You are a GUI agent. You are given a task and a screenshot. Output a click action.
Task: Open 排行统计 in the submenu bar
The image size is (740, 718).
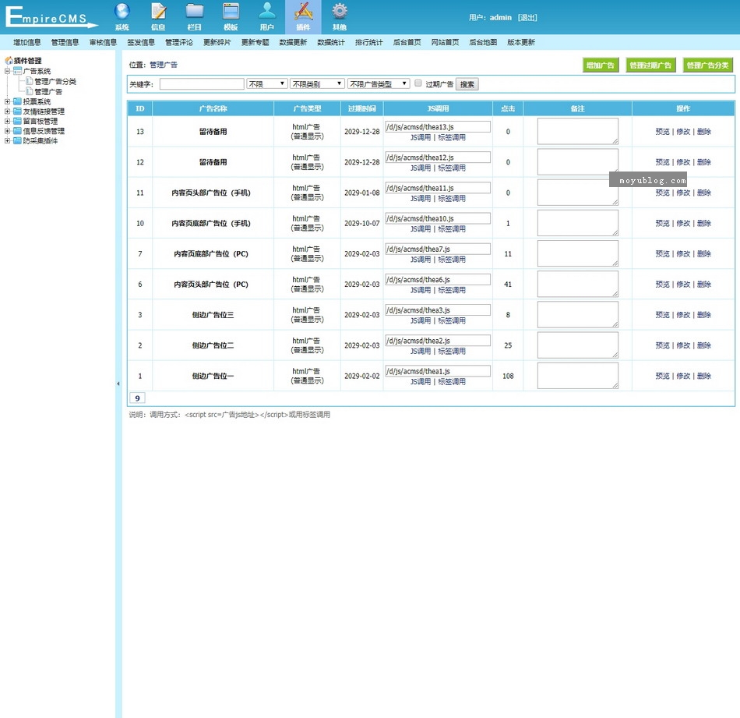369,42
